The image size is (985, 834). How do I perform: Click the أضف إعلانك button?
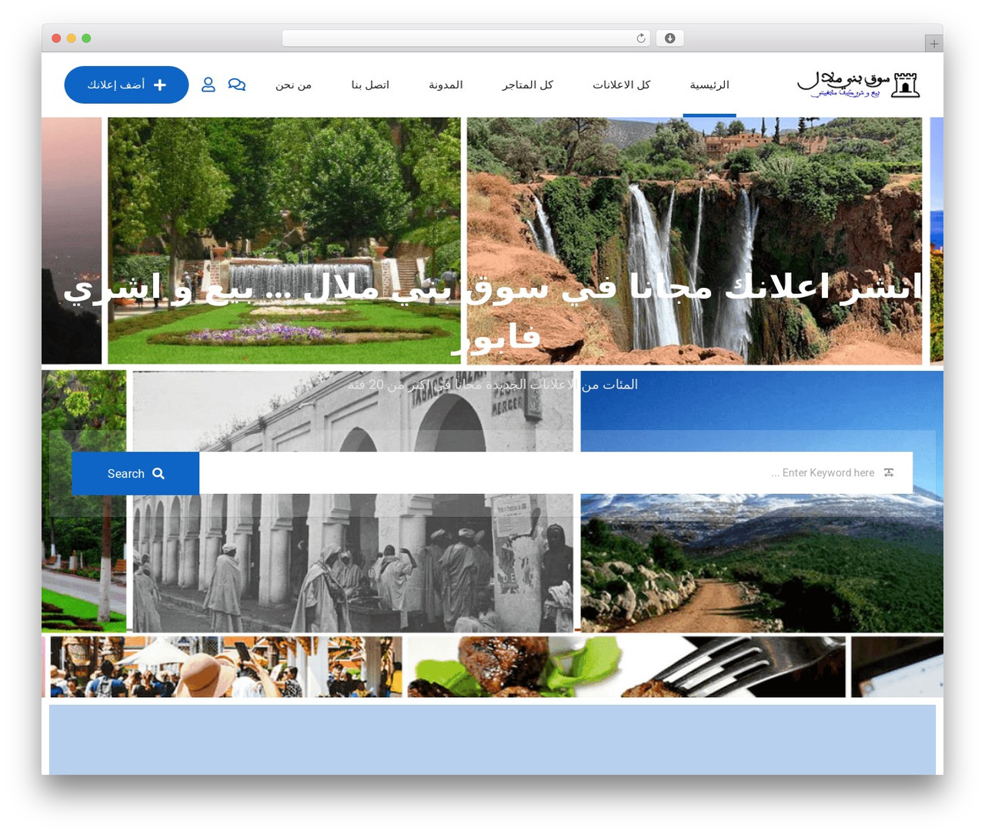126,85
